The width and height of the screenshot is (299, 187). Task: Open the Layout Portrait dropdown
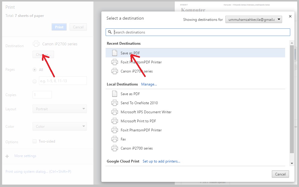[x=59, y=109]
